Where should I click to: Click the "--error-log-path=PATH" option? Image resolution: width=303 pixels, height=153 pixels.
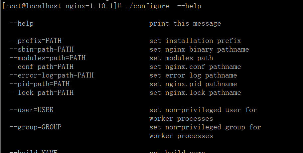52,76
